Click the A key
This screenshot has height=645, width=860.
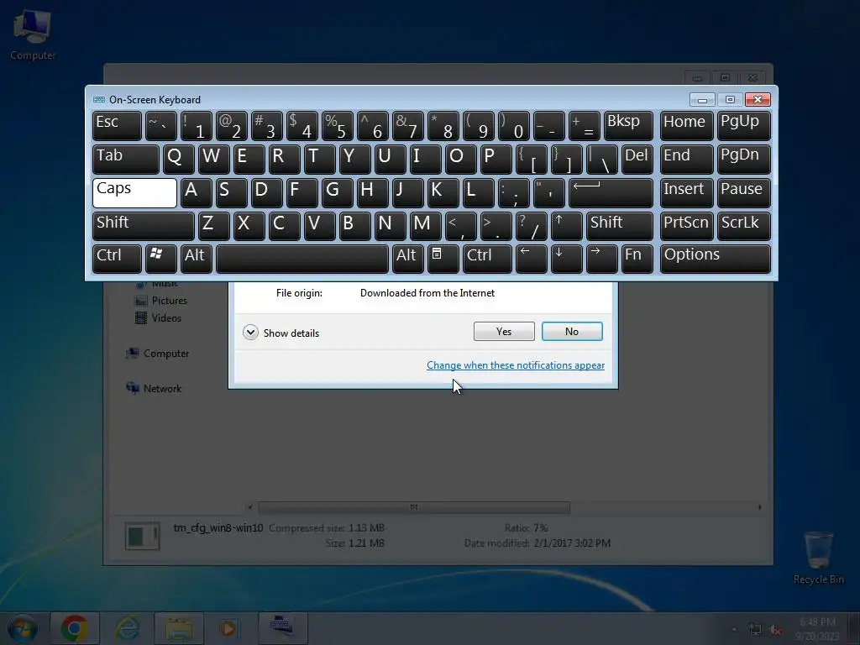coord(197,192)
